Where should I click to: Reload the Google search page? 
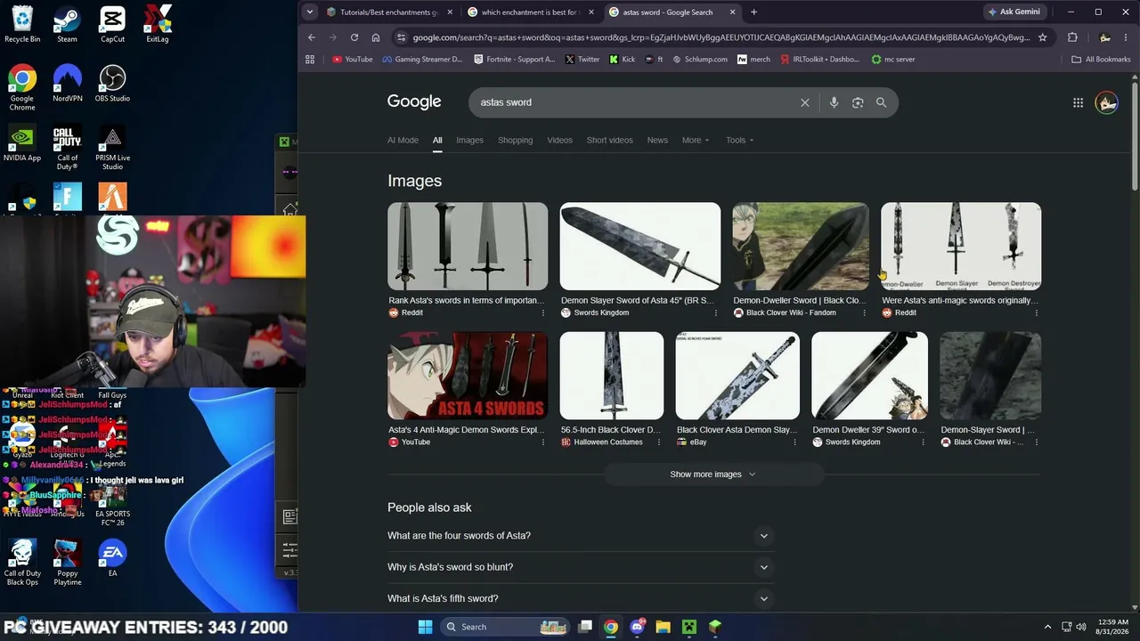[x=354, y=37]
